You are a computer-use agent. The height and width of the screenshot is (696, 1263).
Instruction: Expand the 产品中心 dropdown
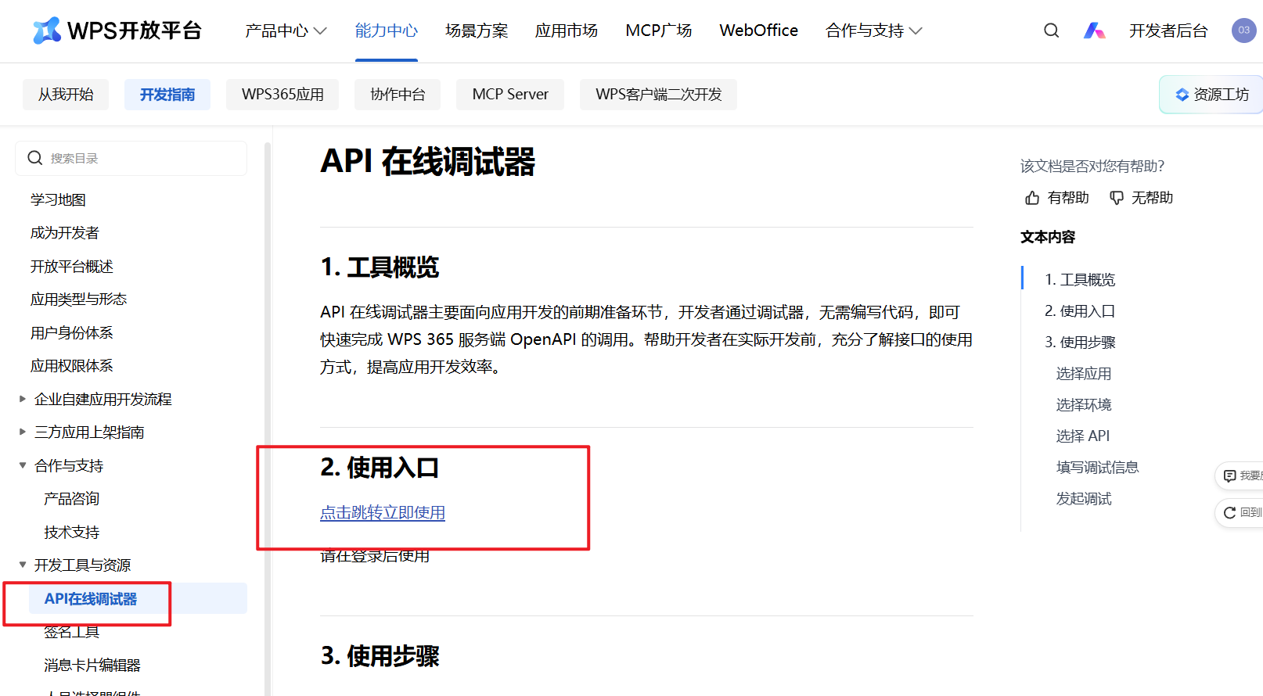coord(286,30)
